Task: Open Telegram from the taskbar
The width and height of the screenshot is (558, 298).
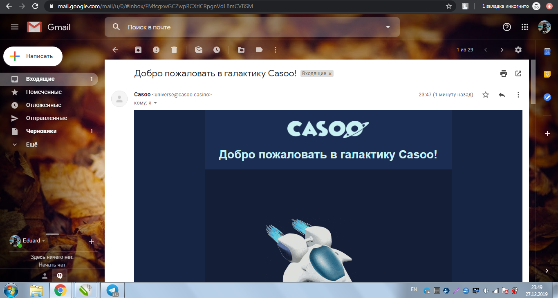Action: (x=112, y=290)
